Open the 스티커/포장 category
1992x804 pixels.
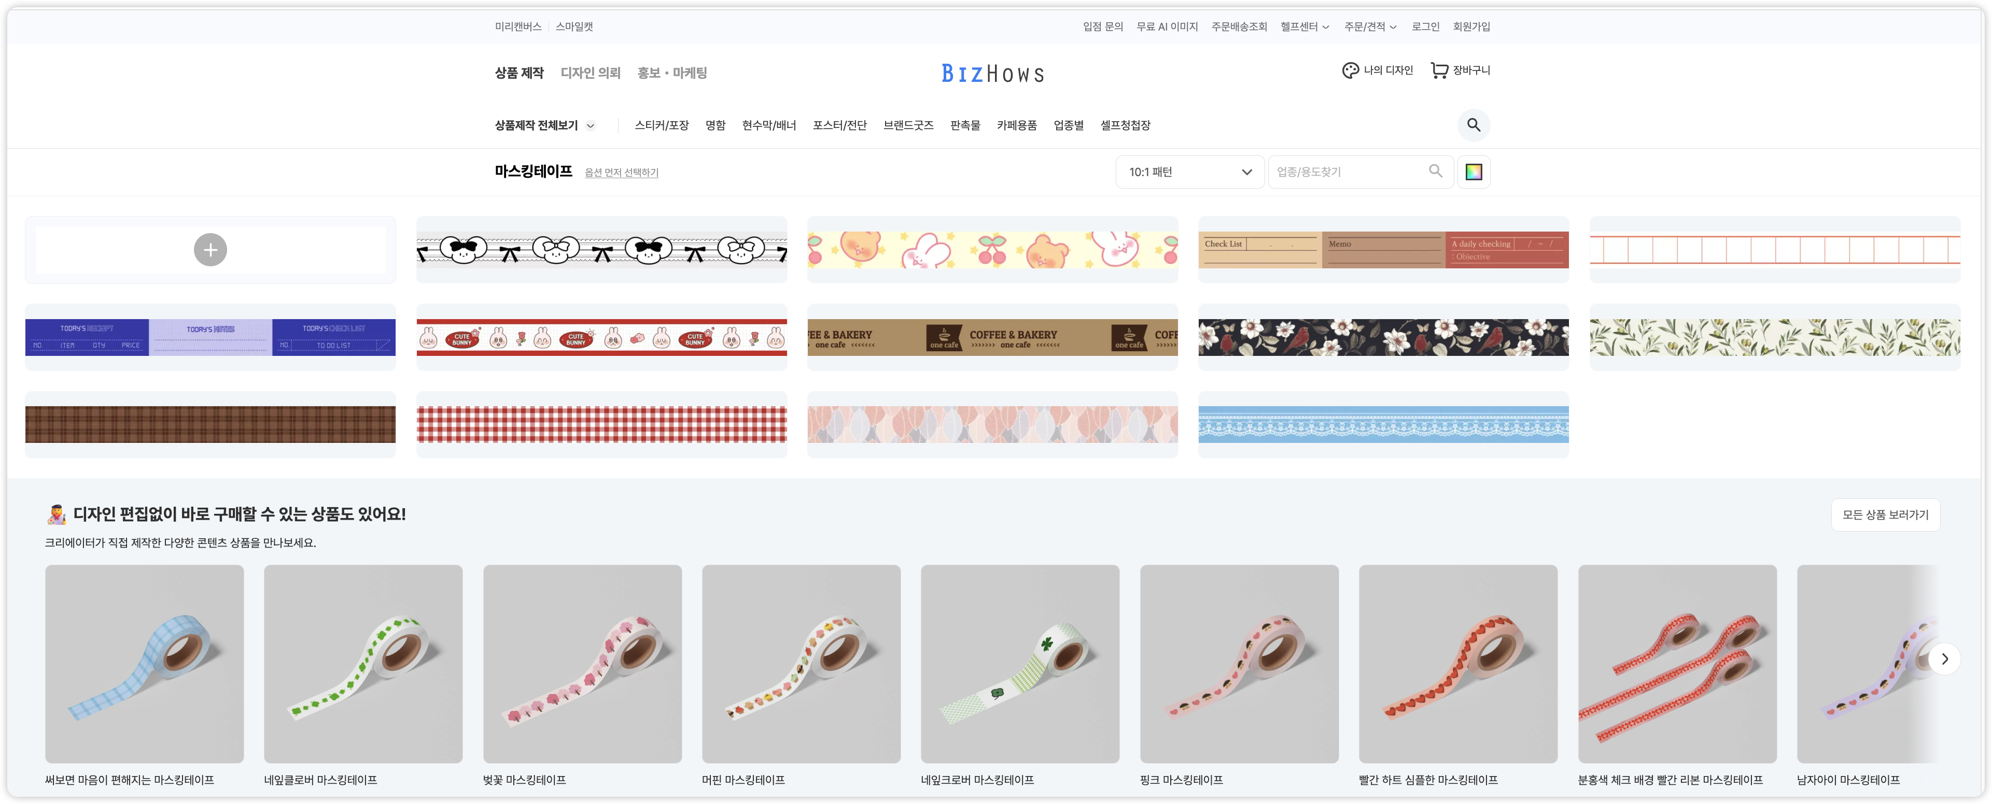pyautogui.click(x=661, y=125)
